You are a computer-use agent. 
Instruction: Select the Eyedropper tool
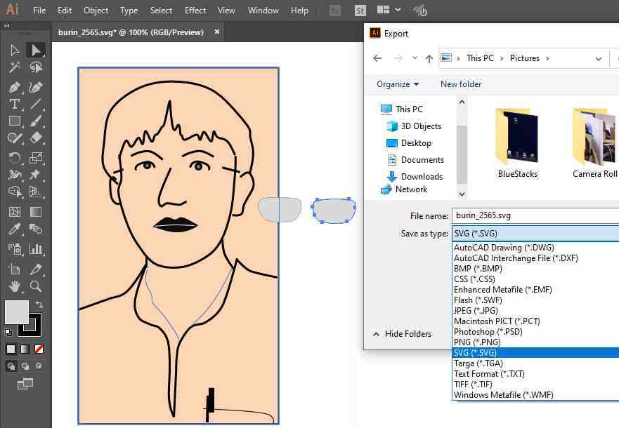(14, 230)
